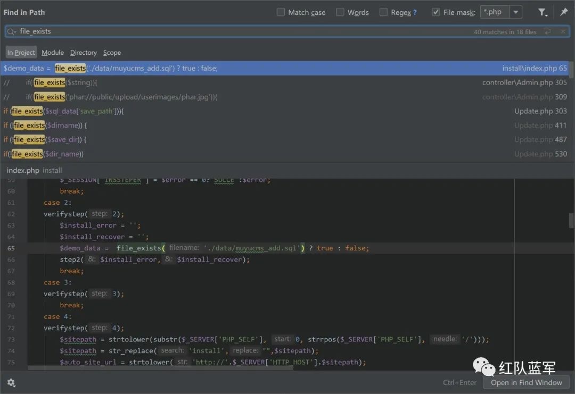The image size is (575, 394).
Task: Click the index.php preview file title
Action: (23, 170)
